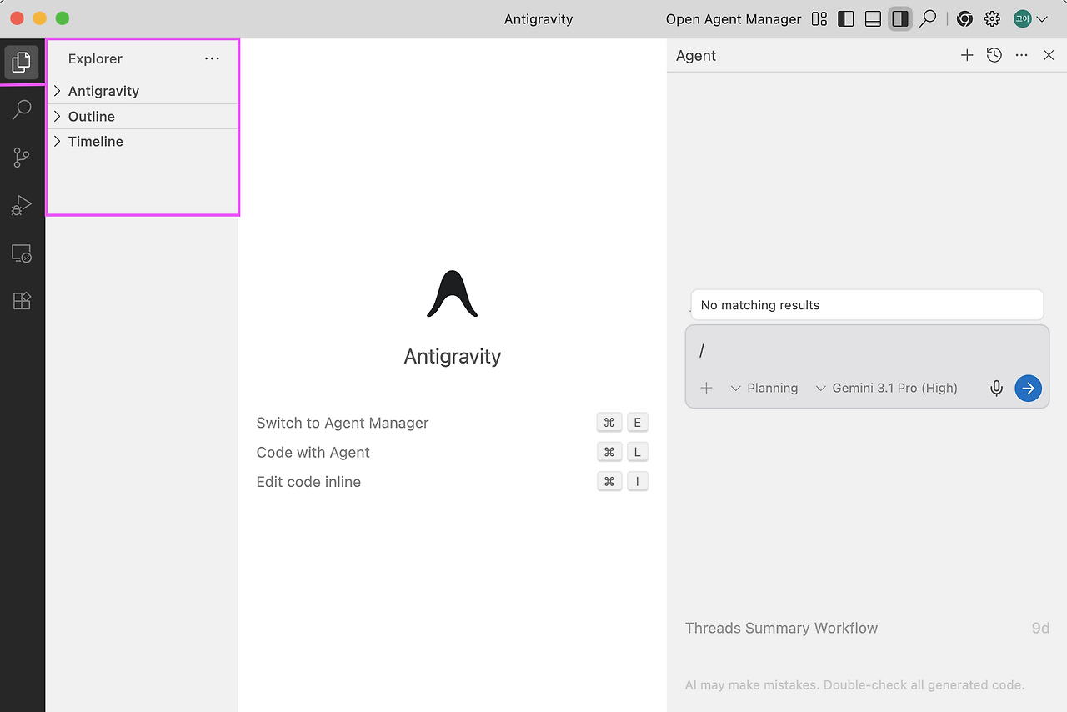Open the Remote Explorer view

point(22,253)
